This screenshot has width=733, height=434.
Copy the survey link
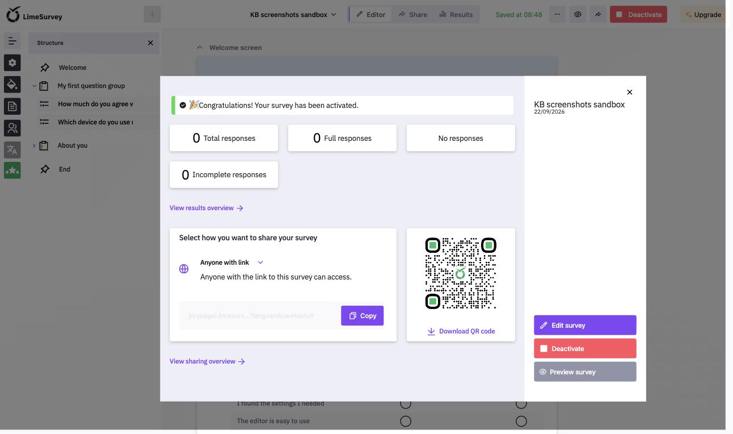tap(363, 316)
